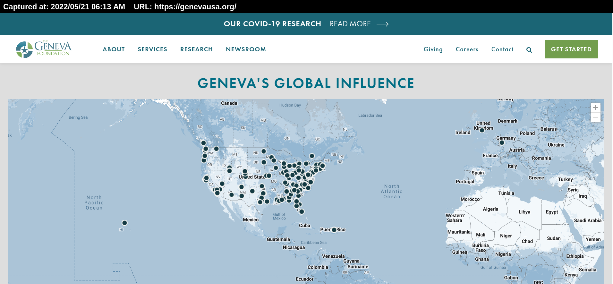
Task: Zoom in on the map with plus button
Action: [x=595, y=108]
